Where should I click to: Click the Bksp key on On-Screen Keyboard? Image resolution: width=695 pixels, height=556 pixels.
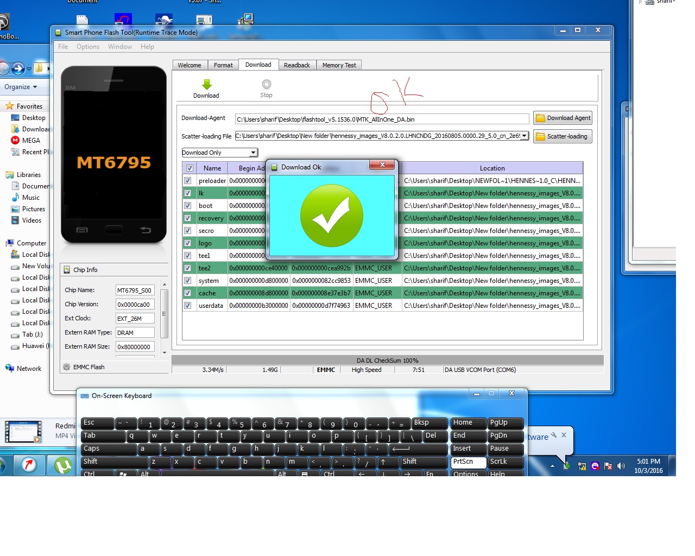tap(429, 423)
